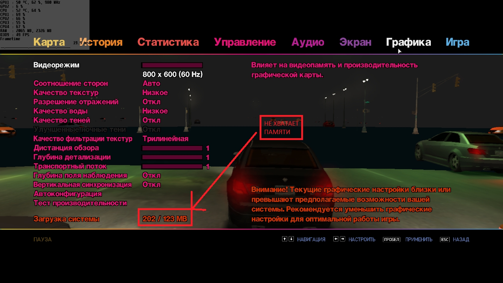Open the Аудио settings tab
This screenshot has height=283, width=503.
click(308, 42)
